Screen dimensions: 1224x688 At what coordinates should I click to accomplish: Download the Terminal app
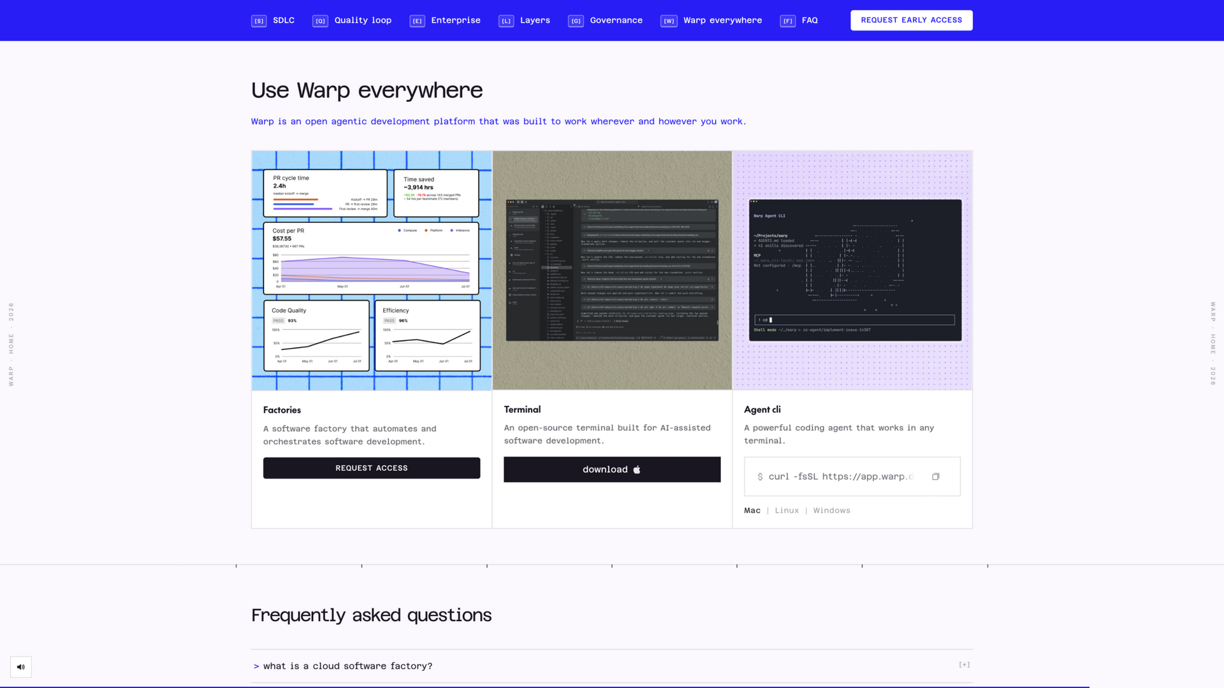pyautogui.click(x=612, y=469)
